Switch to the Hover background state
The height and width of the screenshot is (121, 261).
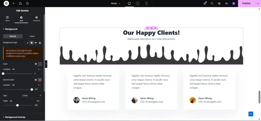32,36
